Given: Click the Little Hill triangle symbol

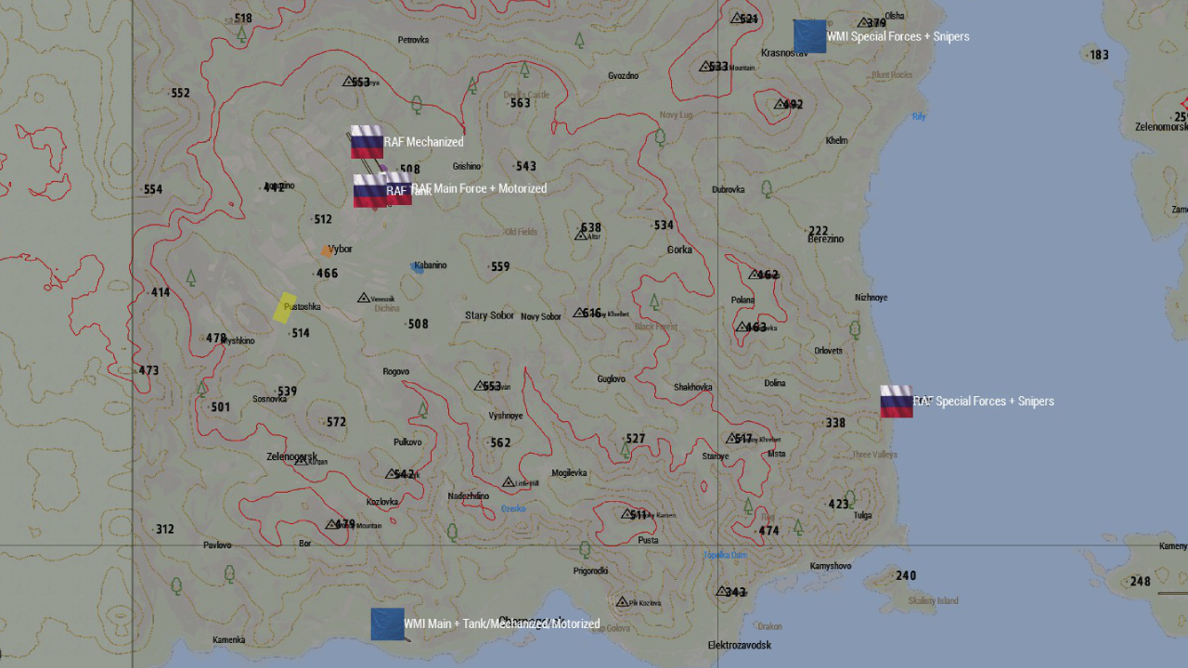Looking at the screenshot, I should (508, 482).
